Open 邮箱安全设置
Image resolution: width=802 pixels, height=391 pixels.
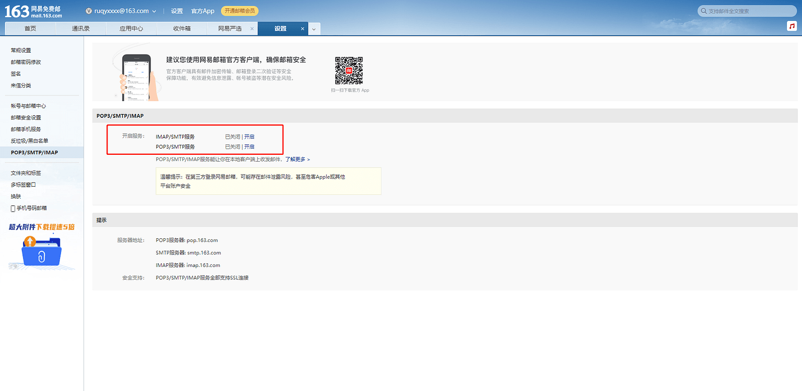coord(26,118)
